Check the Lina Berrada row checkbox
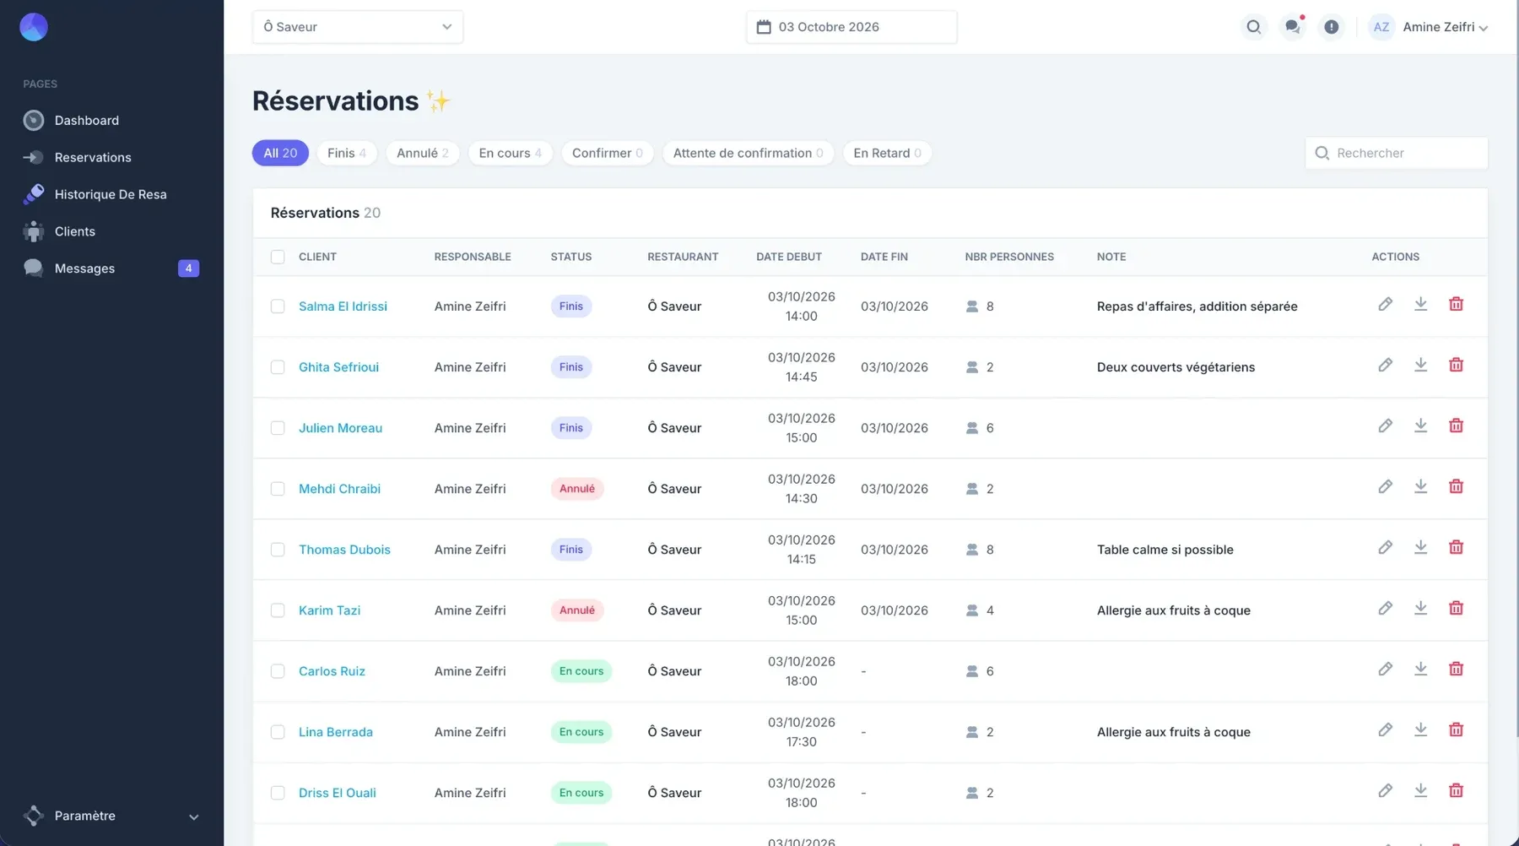 tap(278, 732)
